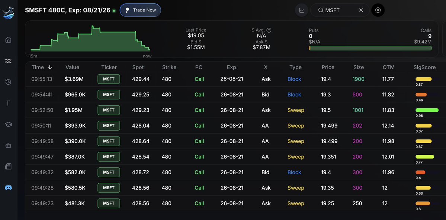Click the Strike column header
This screenshot has width=446, height=220.
tap(169, 67)
